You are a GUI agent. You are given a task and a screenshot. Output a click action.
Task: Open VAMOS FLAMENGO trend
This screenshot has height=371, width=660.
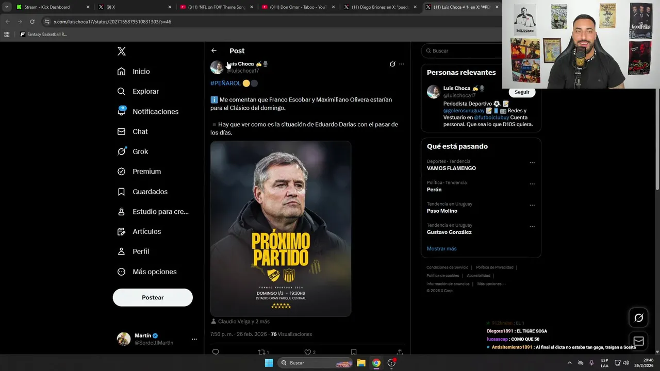click(451, 168)
